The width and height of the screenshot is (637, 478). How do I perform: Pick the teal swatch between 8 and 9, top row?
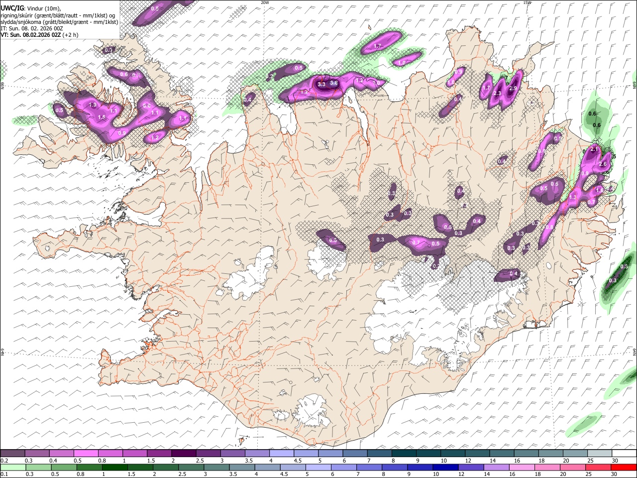[x=404, y=453]
